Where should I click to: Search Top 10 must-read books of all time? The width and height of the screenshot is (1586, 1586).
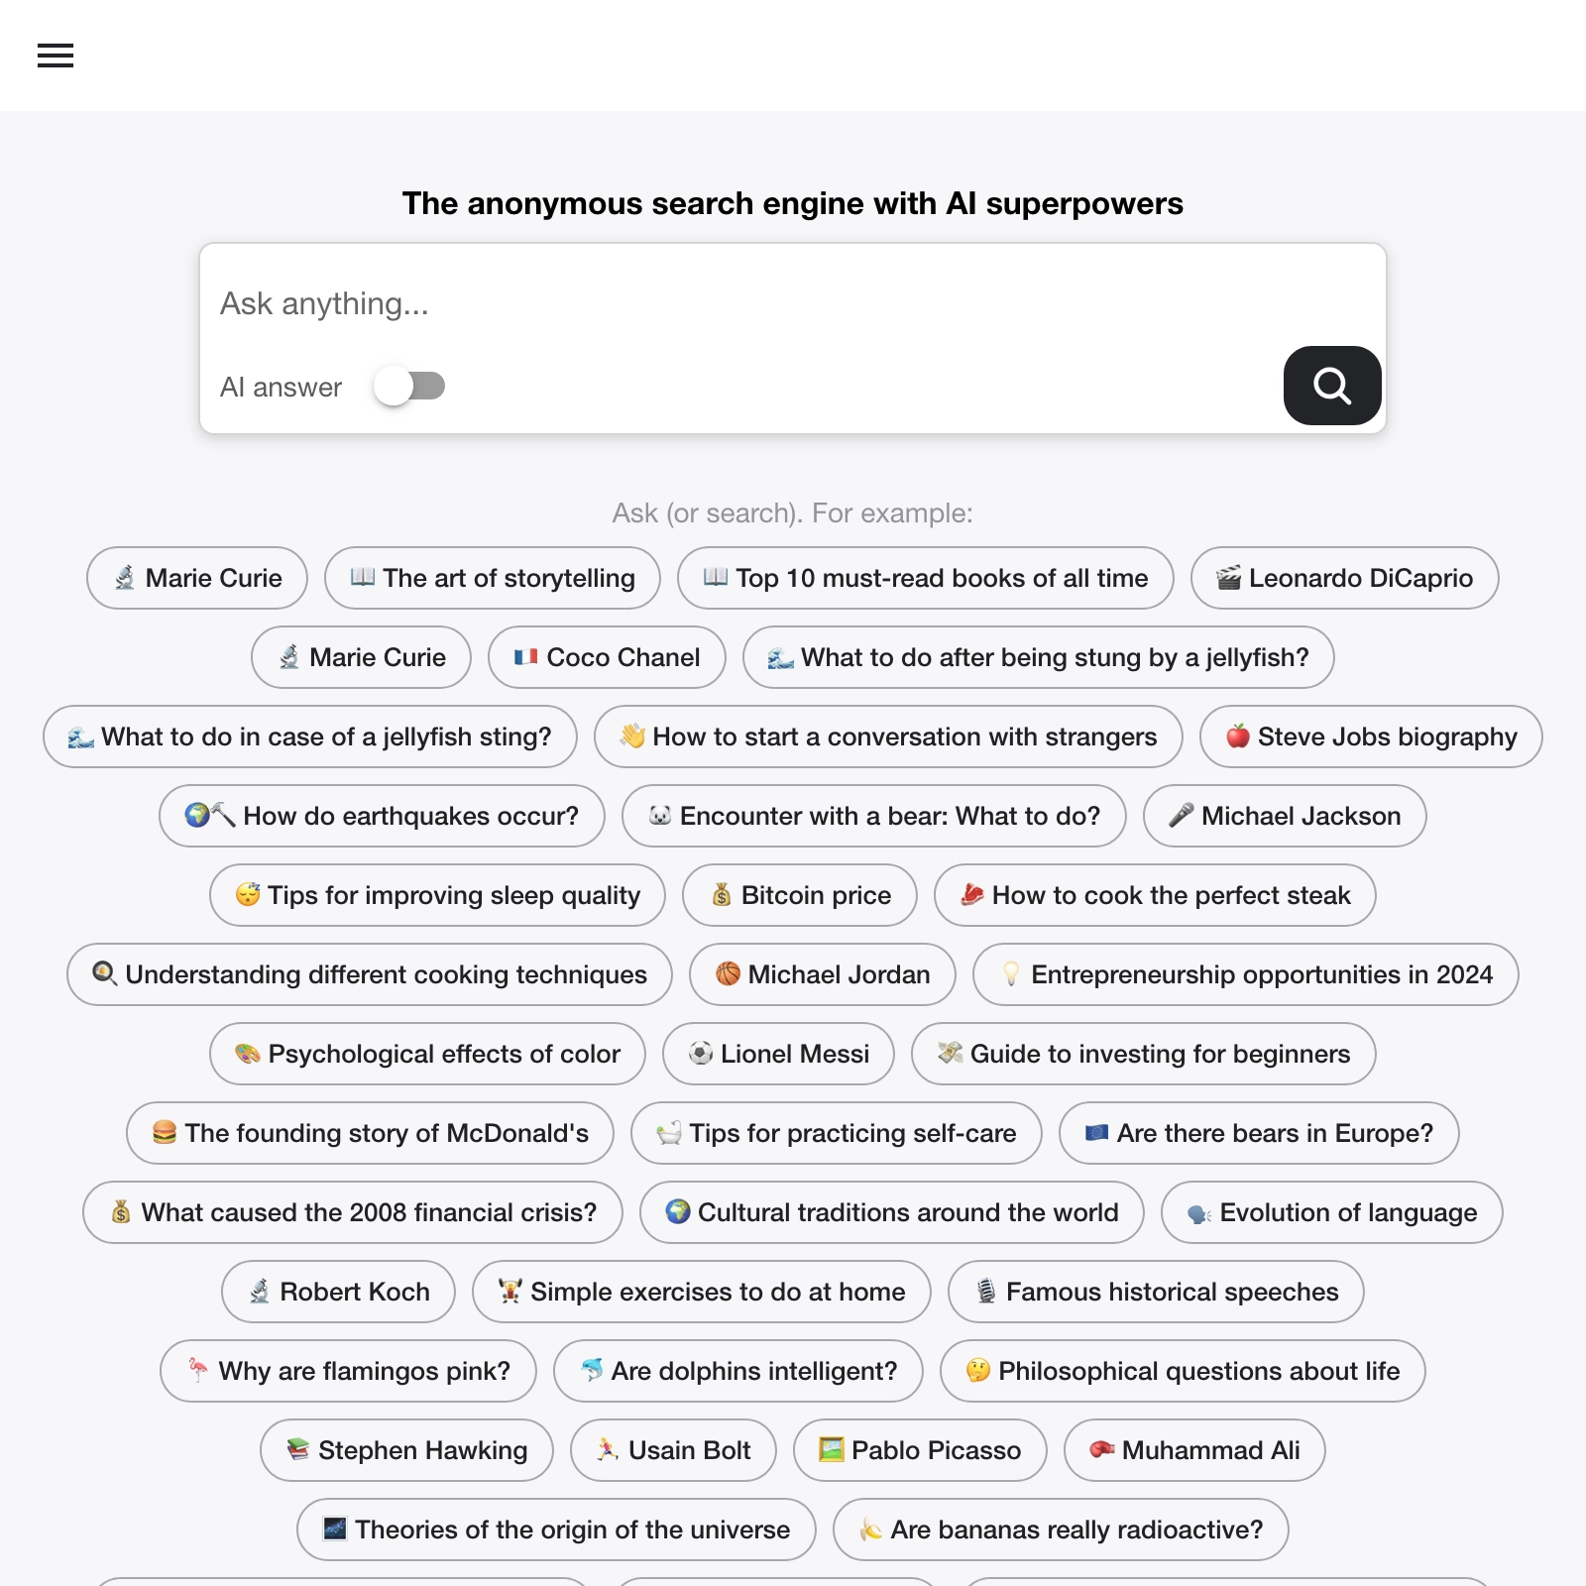(925, 578)
